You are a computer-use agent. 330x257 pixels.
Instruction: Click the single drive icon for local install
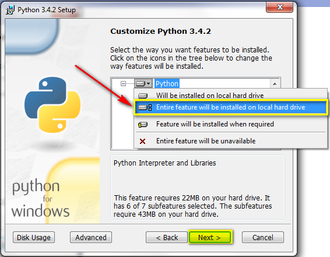coord(143,96)
